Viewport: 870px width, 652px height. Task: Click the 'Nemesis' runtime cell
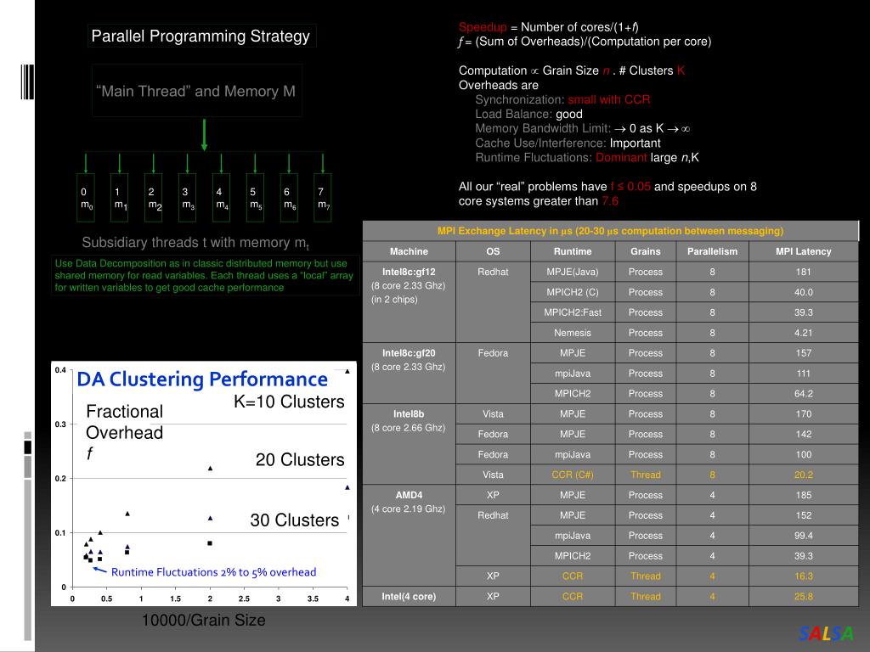coord(573,333)
